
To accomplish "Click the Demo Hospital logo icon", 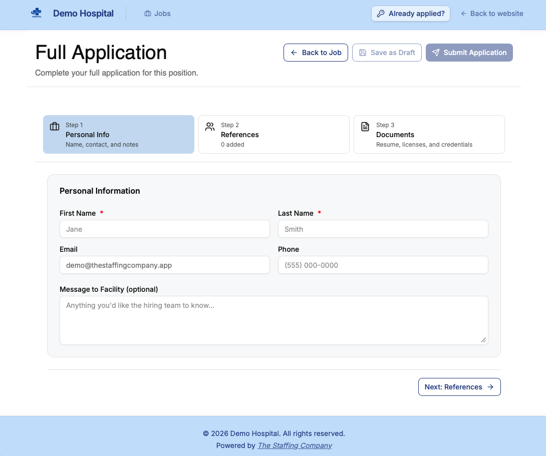I will [37, 13].
